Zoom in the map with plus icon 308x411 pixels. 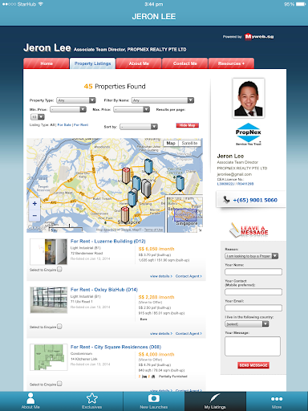pos(34,204)
